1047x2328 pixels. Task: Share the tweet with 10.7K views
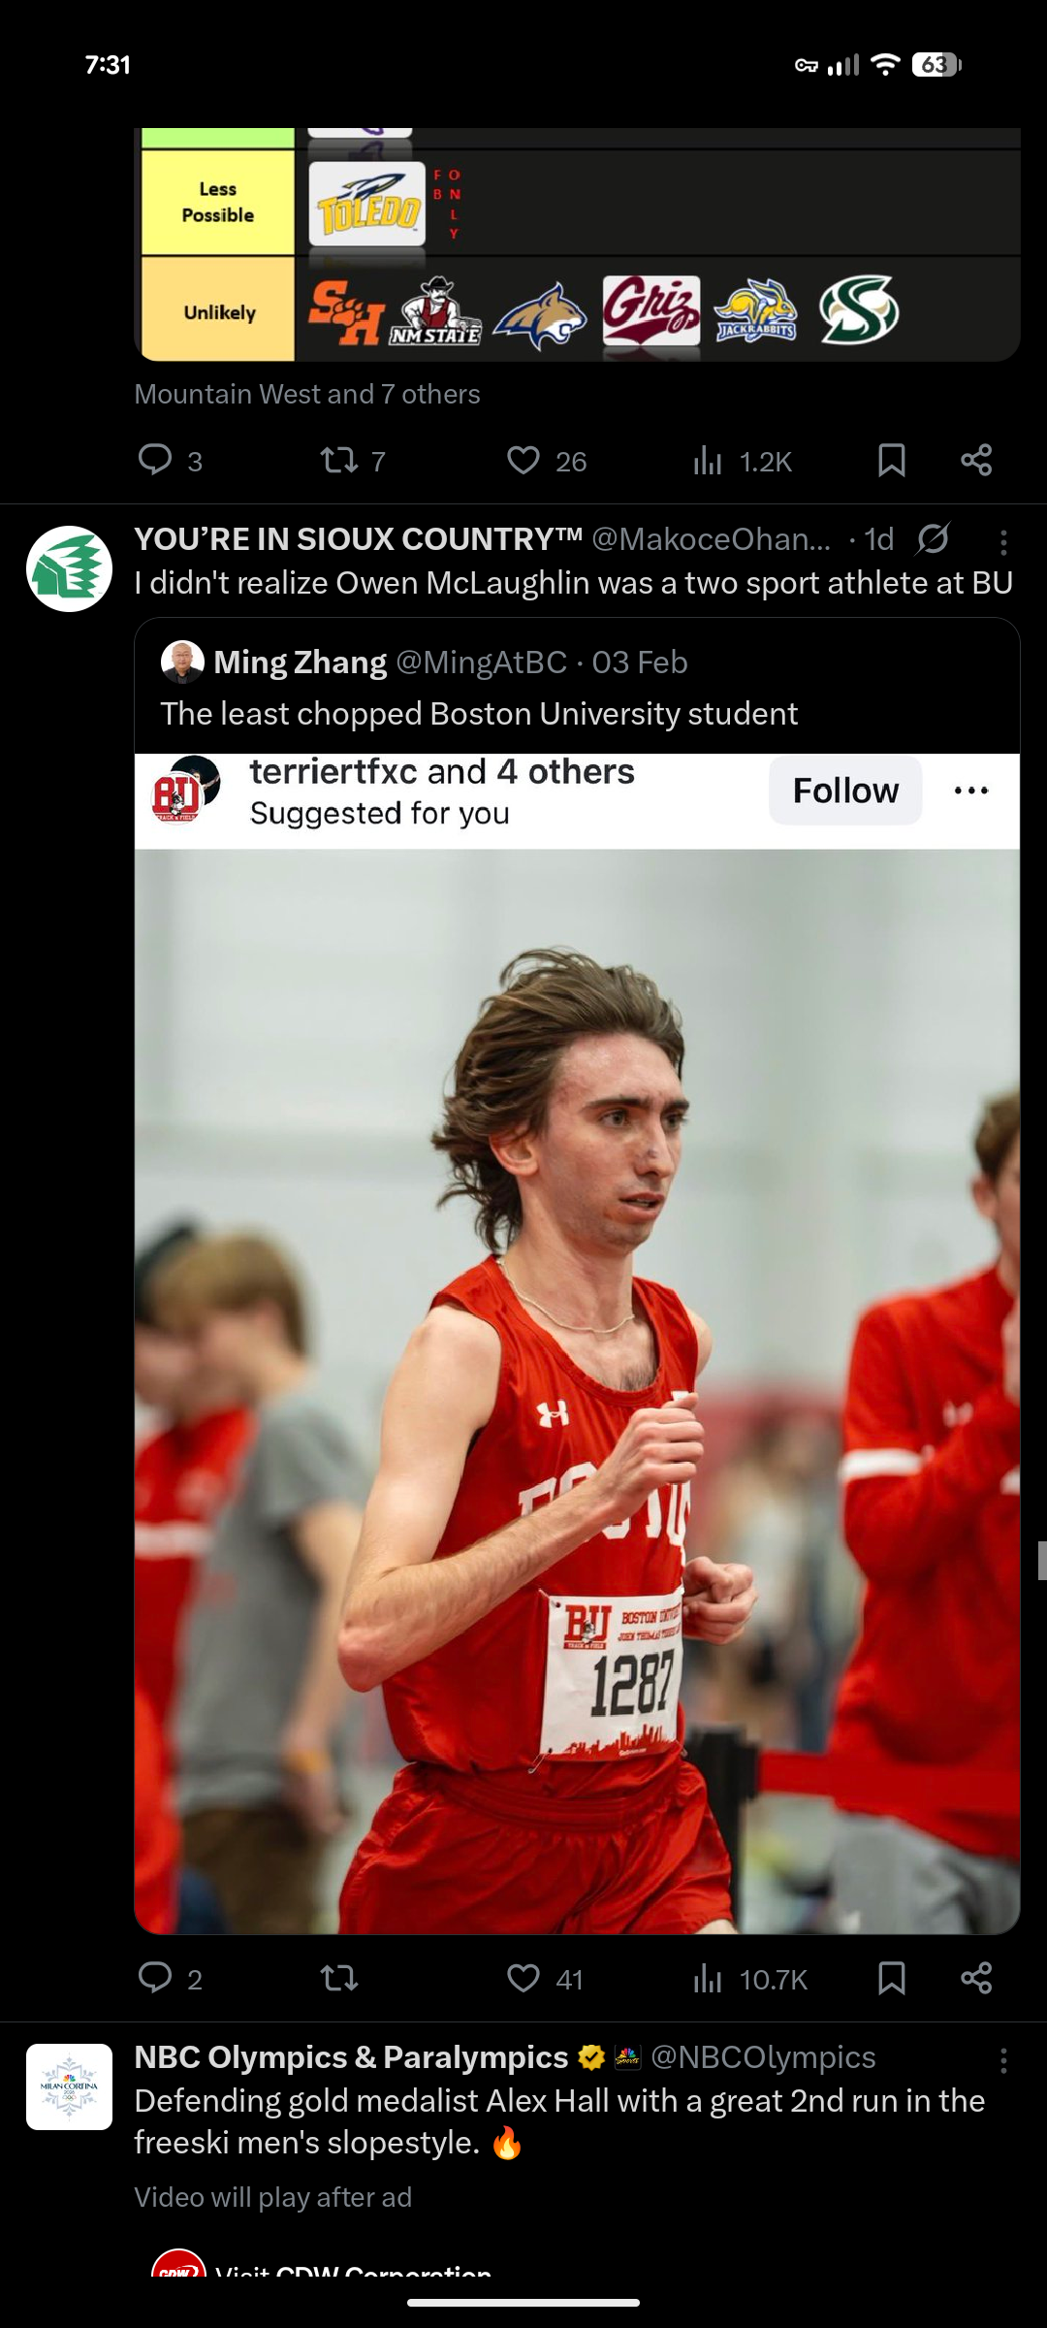pyautogui.click(x=976, y=1979)
